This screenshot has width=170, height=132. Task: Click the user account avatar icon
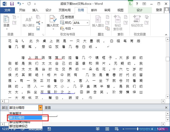[167, 10]
